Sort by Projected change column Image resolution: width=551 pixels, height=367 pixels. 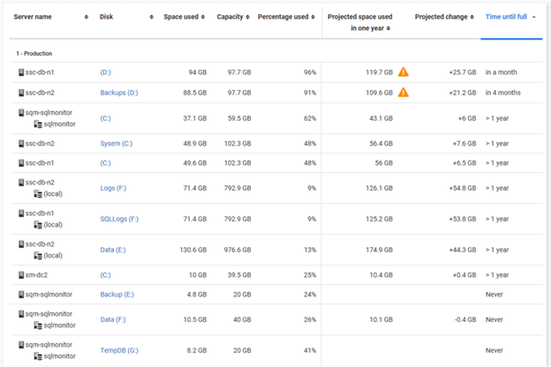(444, 17)
